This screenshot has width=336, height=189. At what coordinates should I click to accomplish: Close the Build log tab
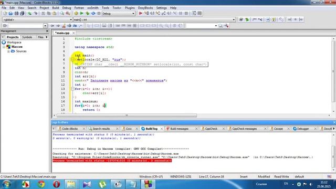[162, 129]
